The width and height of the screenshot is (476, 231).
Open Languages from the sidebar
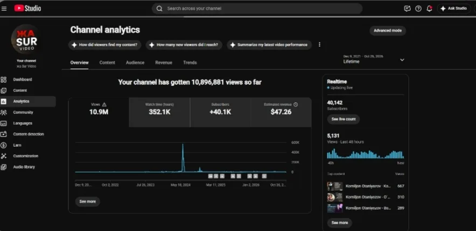[28, 123]
